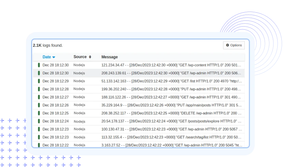
Task: Click green status marker of 208.243.139.61 row
Action: point(39,73)
